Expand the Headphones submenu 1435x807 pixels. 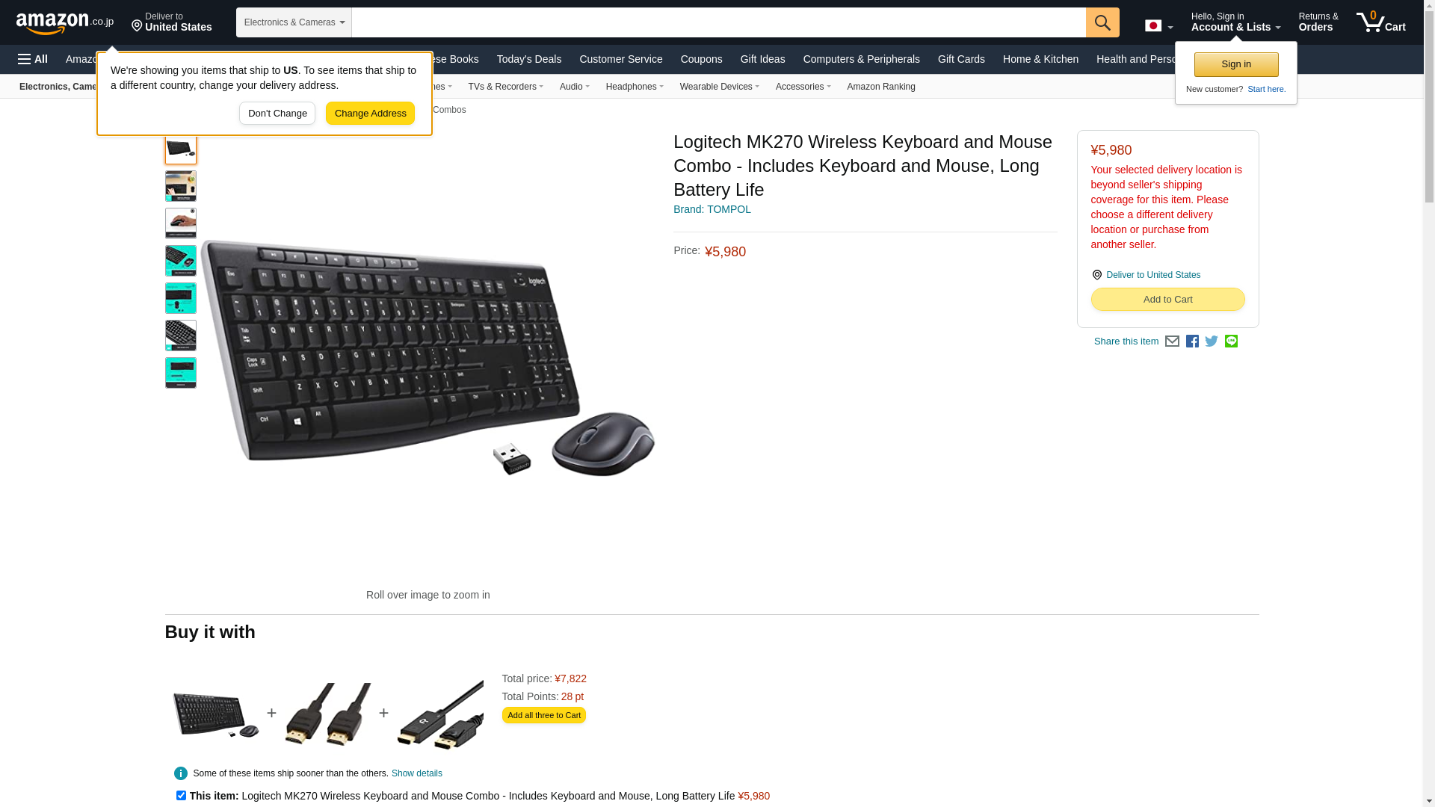coord(635,87)
